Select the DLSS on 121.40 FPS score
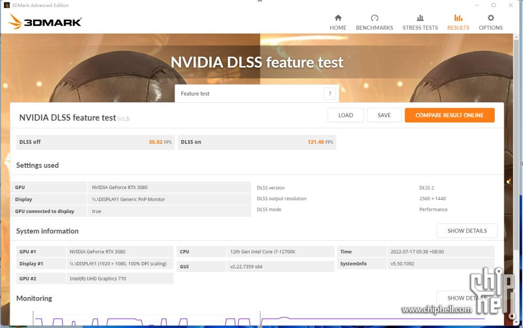Screen dimensions: 523x328 tap(257, 142)
